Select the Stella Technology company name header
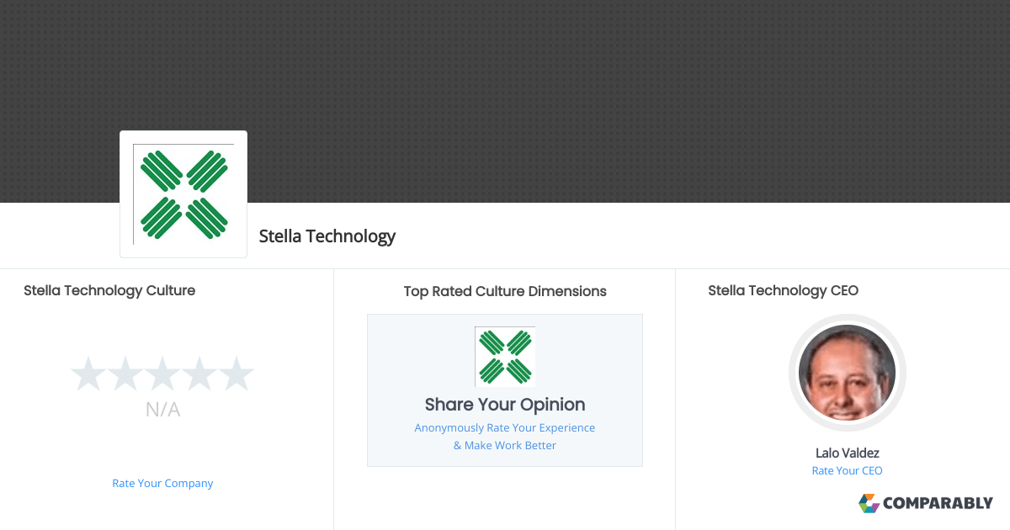This screenshot has height=530, width=1010. click(x=327, y=236)
